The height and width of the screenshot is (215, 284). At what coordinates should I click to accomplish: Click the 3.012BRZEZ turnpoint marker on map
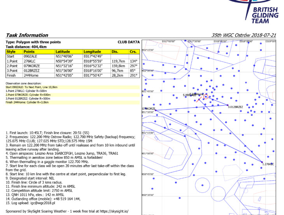(x=228, y=105)
